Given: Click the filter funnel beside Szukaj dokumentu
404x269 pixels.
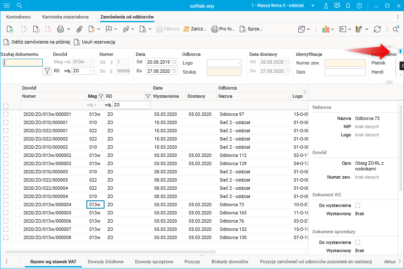Looking at the screenshot, I should (x=47, y=71).
